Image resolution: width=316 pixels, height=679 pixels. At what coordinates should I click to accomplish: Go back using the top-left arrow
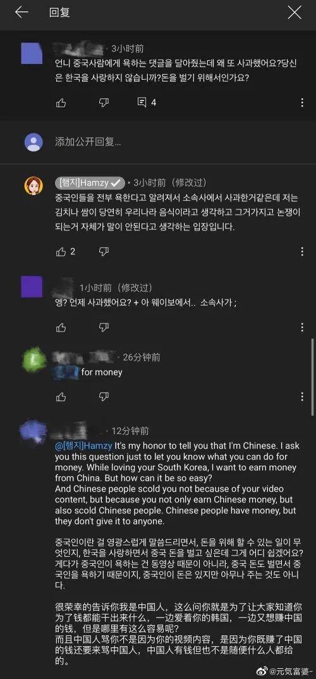21,13
